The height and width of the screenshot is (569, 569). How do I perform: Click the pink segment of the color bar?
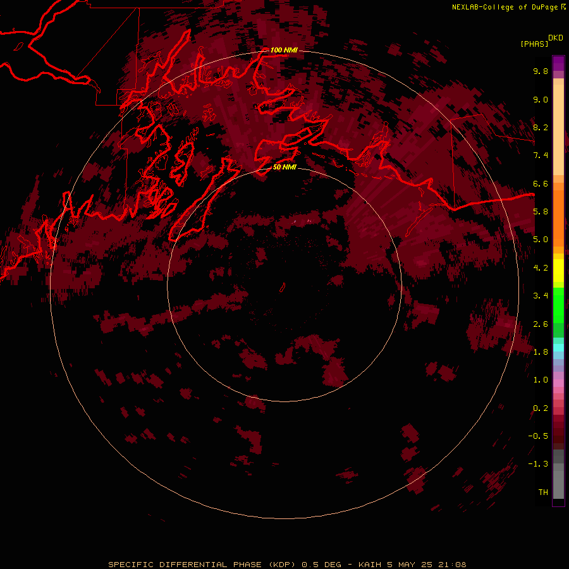558,383
